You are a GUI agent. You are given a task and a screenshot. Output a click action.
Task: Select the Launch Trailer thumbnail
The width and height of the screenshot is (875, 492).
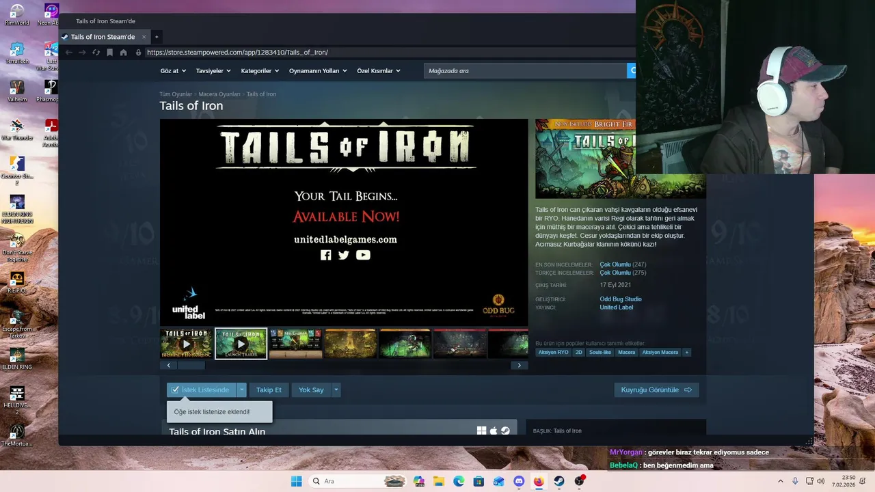tap(241, 344)
